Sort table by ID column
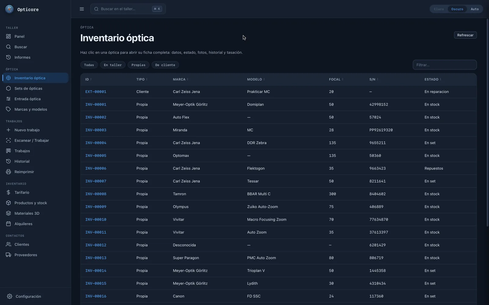This screenshot has width=489, height=305. click(88, 79)
